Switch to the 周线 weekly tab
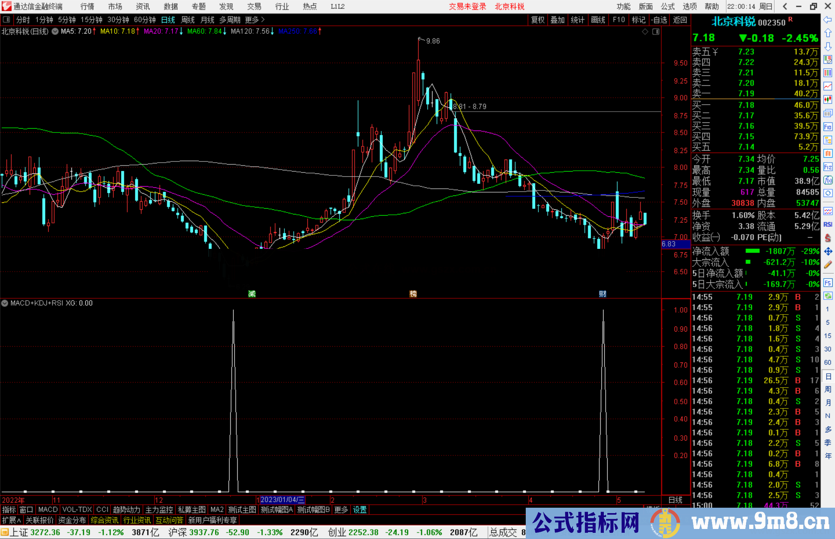The width and height of the screenshot is (835, 539). [188, 20]
